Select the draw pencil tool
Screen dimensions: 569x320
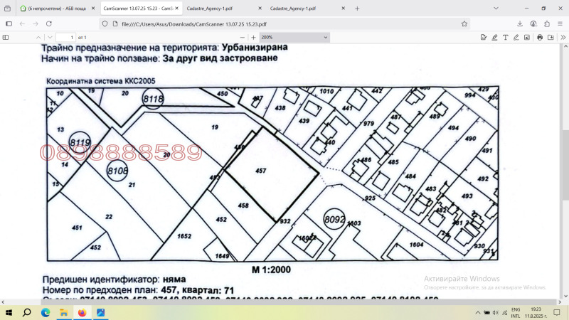pos(516,38)
